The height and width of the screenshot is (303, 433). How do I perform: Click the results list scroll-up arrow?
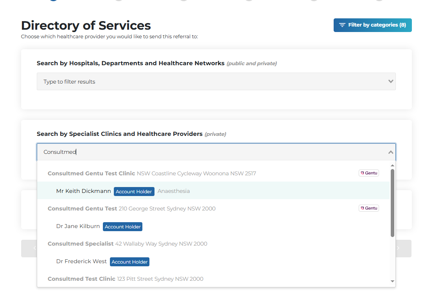[x=392, y=166]
